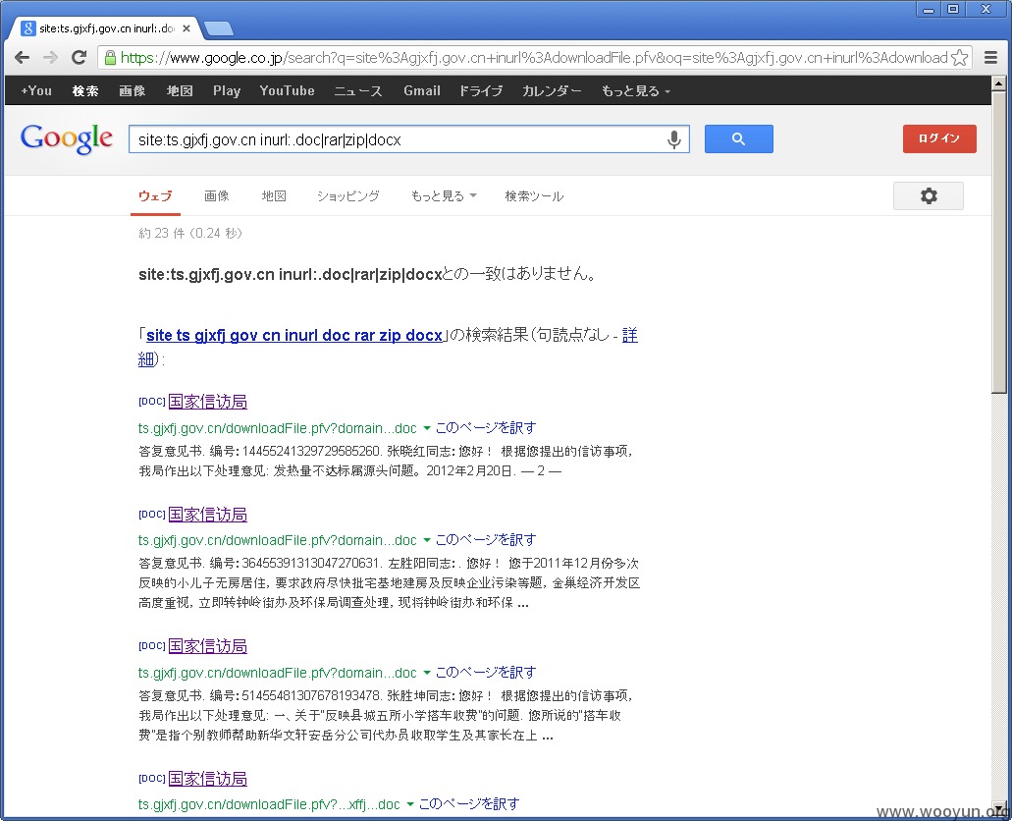Open the first 国家信访局 result
This screenshot has width=1012, height=821.
pyautogui.click(x=208, y=402)
